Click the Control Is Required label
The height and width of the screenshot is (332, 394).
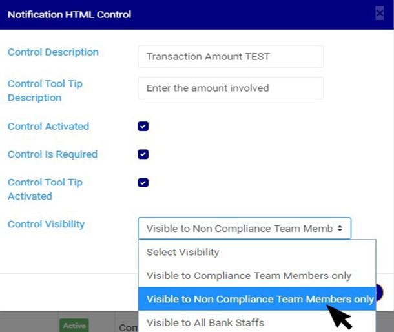click(52, 154)
